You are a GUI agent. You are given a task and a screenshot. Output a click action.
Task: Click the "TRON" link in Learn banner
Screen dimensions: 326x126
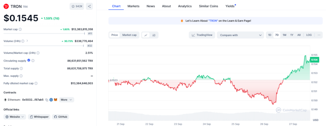(213, 21)
